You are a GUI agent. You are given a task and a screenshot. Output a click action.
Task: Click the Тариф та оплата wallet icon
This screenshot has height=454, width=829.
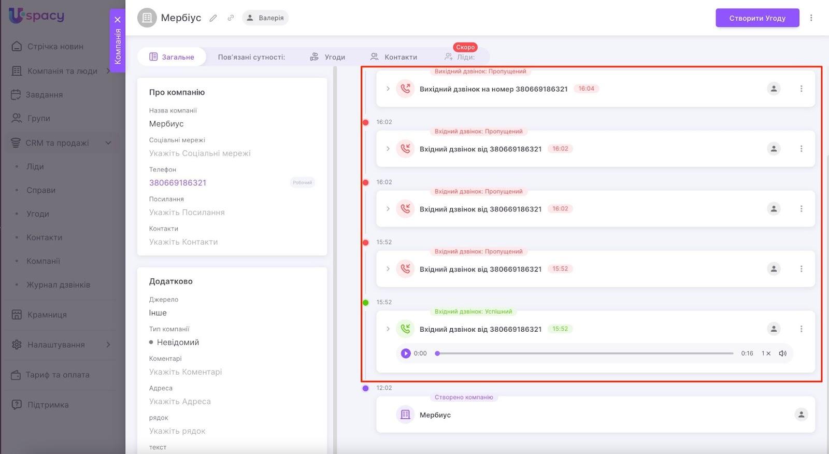point(17,375)
